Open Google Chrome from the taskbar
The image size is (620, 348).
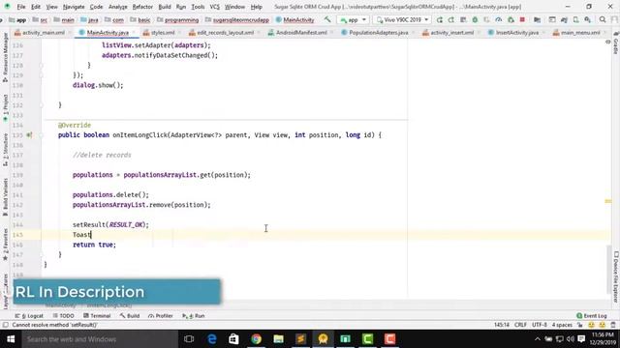click(x=256, y=339)
